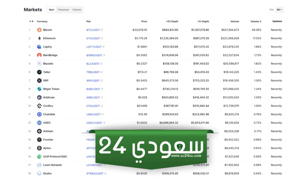306x177 pixels.
Task: Click the Ethereum coin icon
Action: [39, 38]
